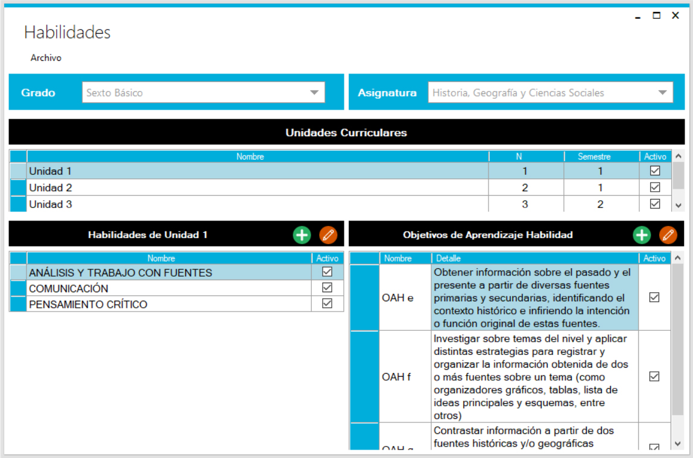This screenshot has height=458, width=693.
Task: Uncheck Activo for ANÁLISIS Y TRABAJO CON FUENTES
Action: pos(327,272)
